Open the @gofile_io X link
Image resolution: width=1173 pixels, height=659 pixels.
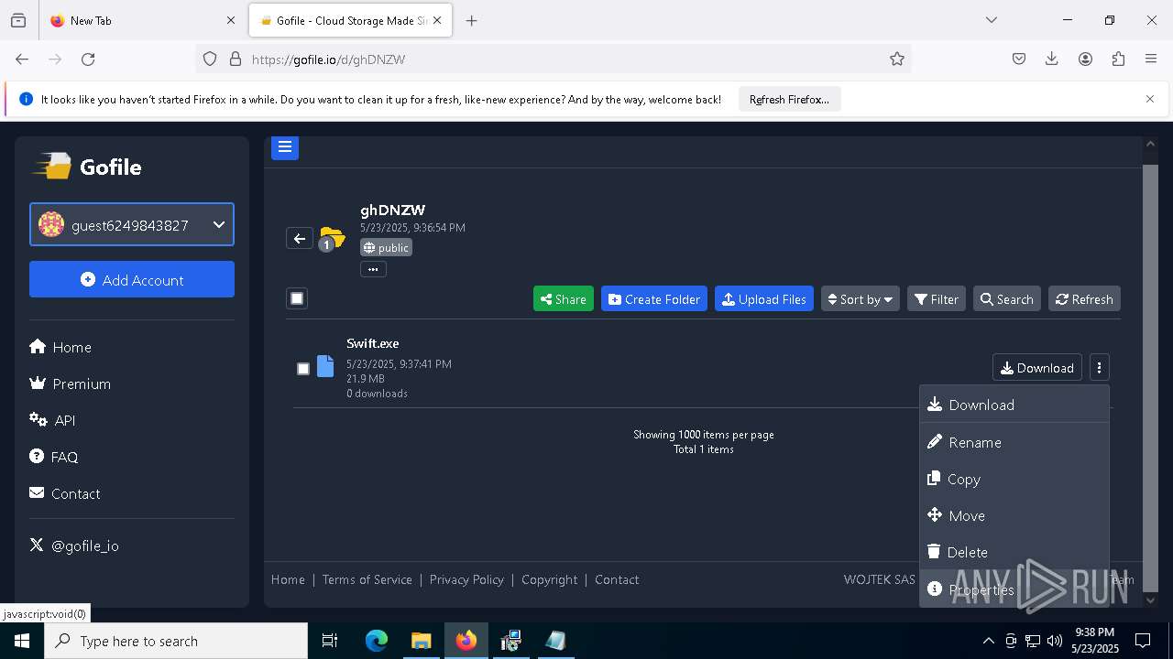coord(74,546)
